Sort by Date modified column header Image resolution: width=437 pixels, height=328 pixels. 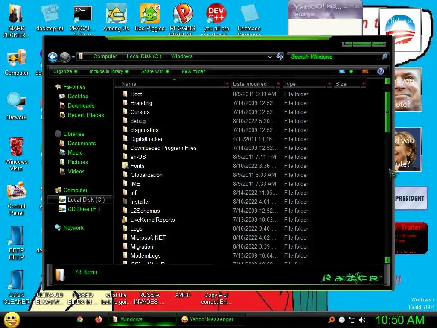tap(253, 84)
